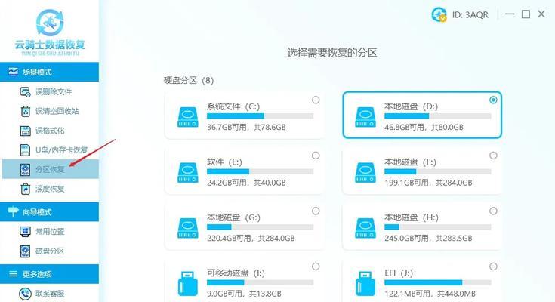555x302 pixels.
Task: Open the 磁盘分区 entry
Action: 50,251
